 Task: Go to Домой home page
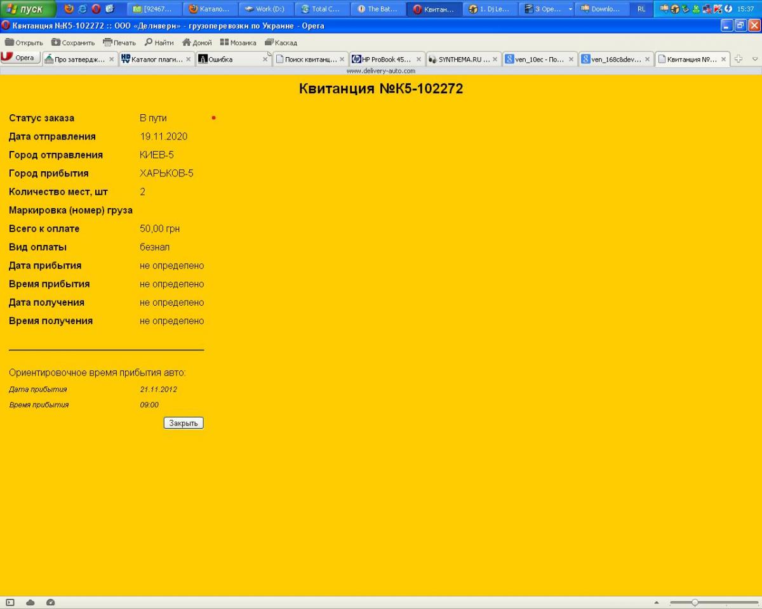click(x=197, y=43)
